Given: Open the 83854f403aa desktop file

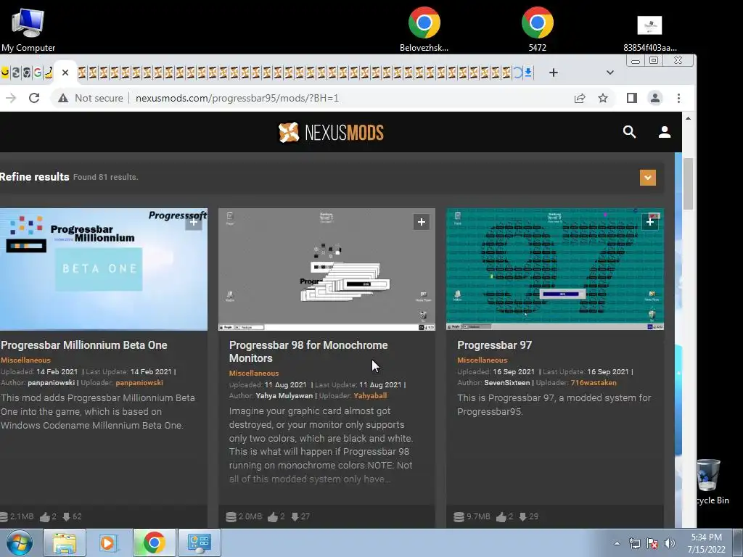Looking at the screenshot, I should pyautogui.click(x=649, y=32).
